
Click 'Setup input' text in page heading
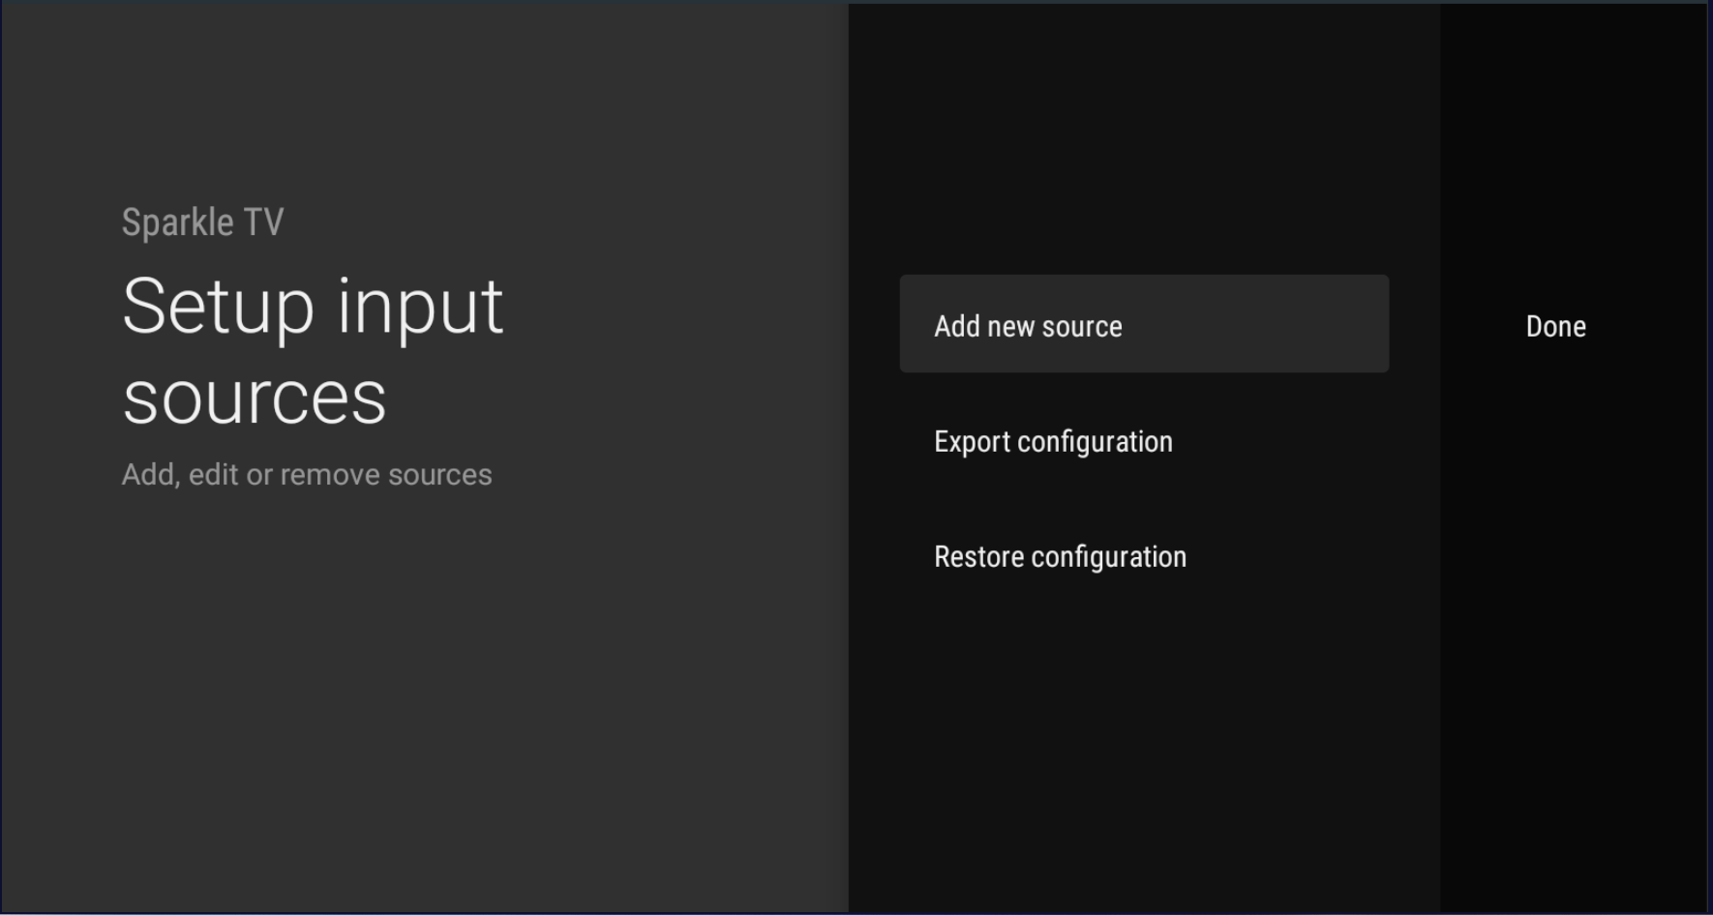(x=312, y=308)
